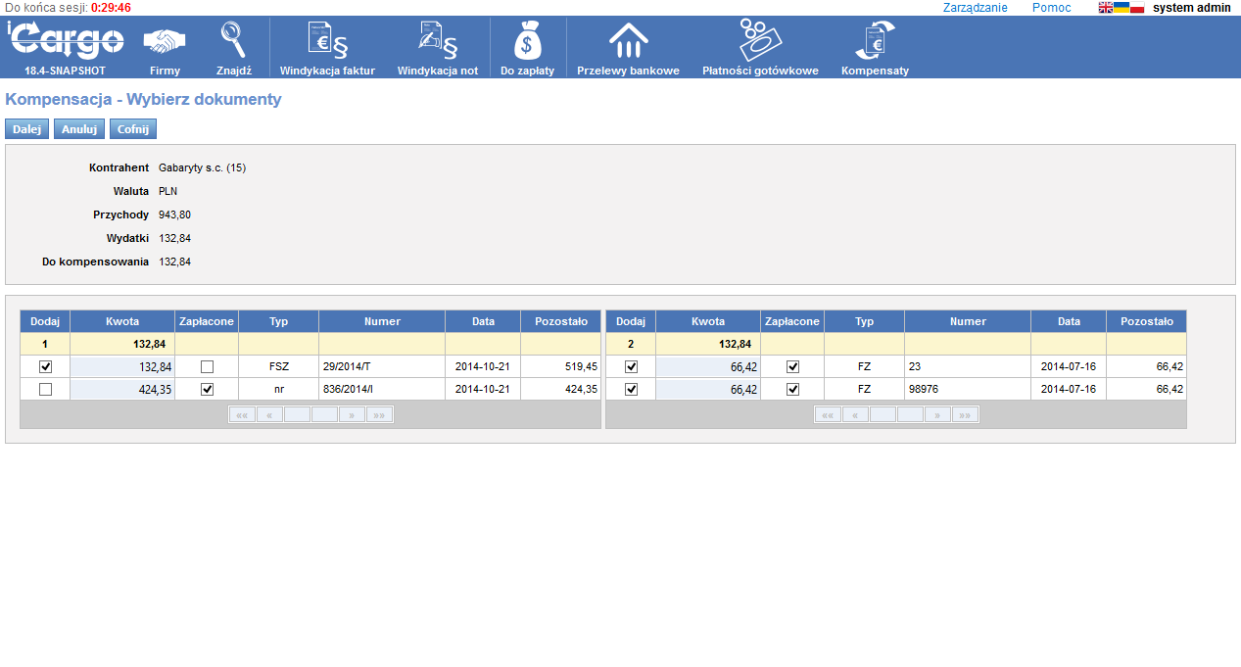Screen dimensions: 1241x667
Task: Click the Znajdź magnifier icon
Action: click(234, 41)
